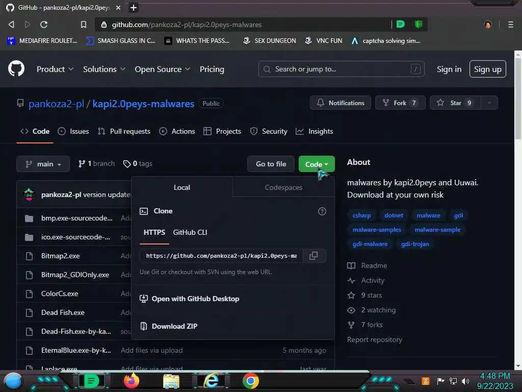Select the HTTPS clone option
The width and height of the screenshot is (522, 392).
[x=154, y=232]
